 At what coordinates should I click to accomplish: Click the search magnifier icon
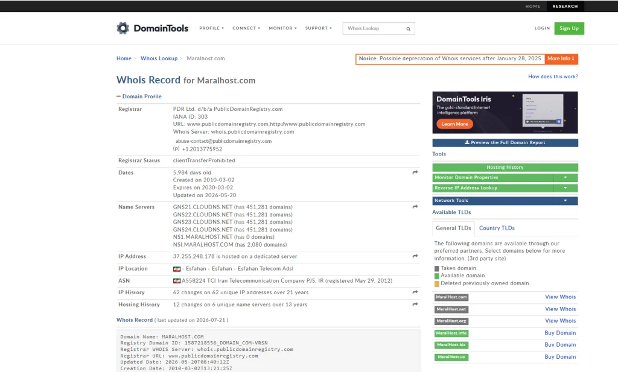(x=409, y=29)
